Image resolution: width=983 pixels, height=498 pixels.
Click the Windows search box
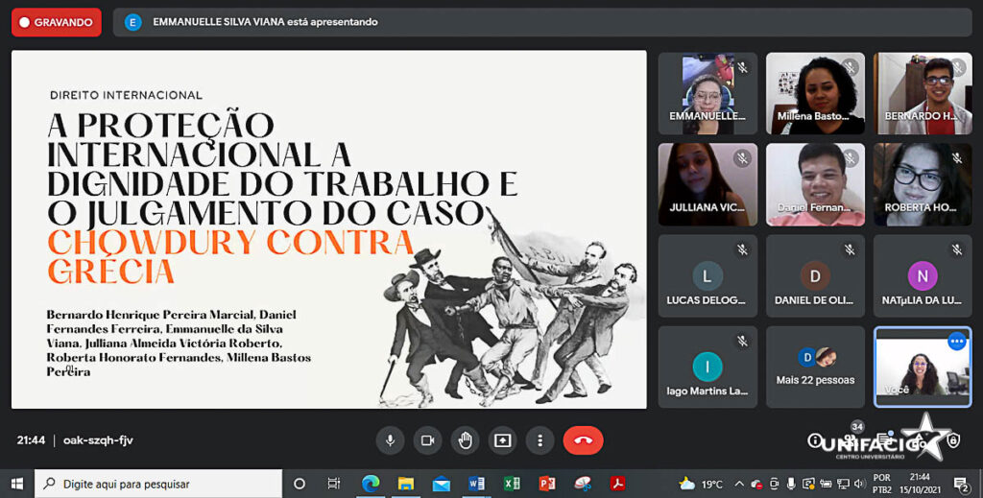tap(158, 484)
